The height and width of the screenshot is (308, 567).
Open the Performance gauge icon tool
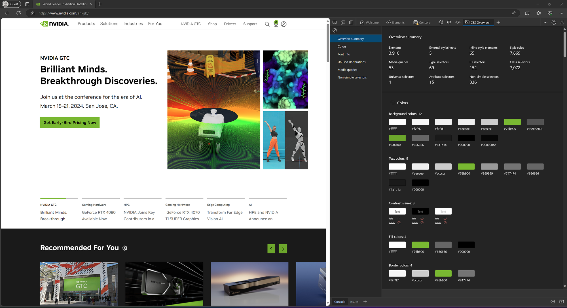pyautogui.click(x=458, y=22)
